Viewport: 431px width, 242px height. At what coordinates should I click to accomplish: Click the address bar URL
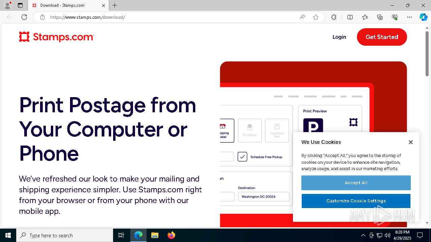click(x=88, y=17)
